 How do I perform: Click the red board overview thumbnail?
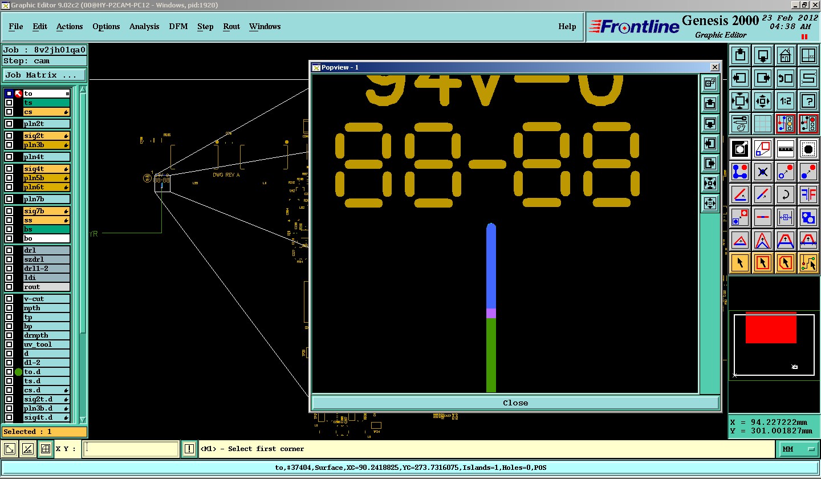click(x=771, y=328)
